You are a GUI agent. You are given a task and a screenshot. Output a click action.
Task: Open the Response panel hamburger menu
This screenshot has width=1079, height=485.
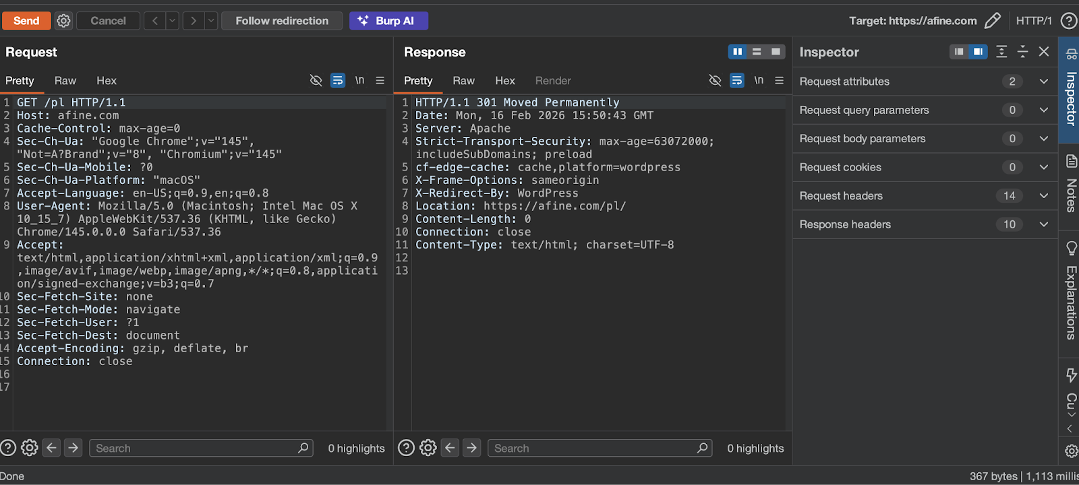click(x=780, y=80)
